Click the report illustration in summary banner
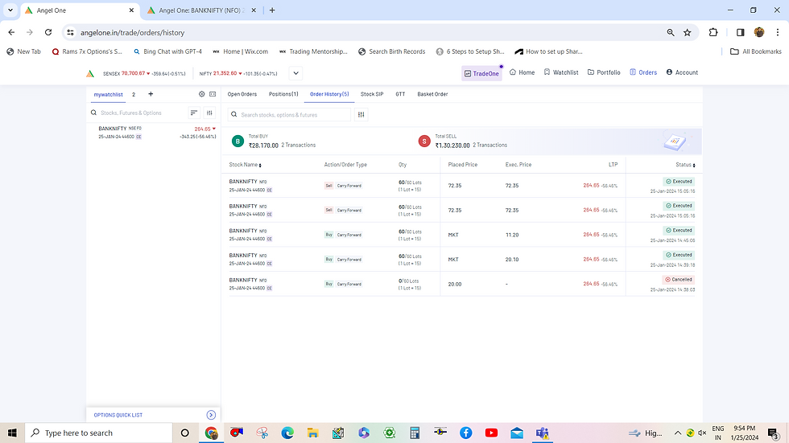 [x=675, y=142]
